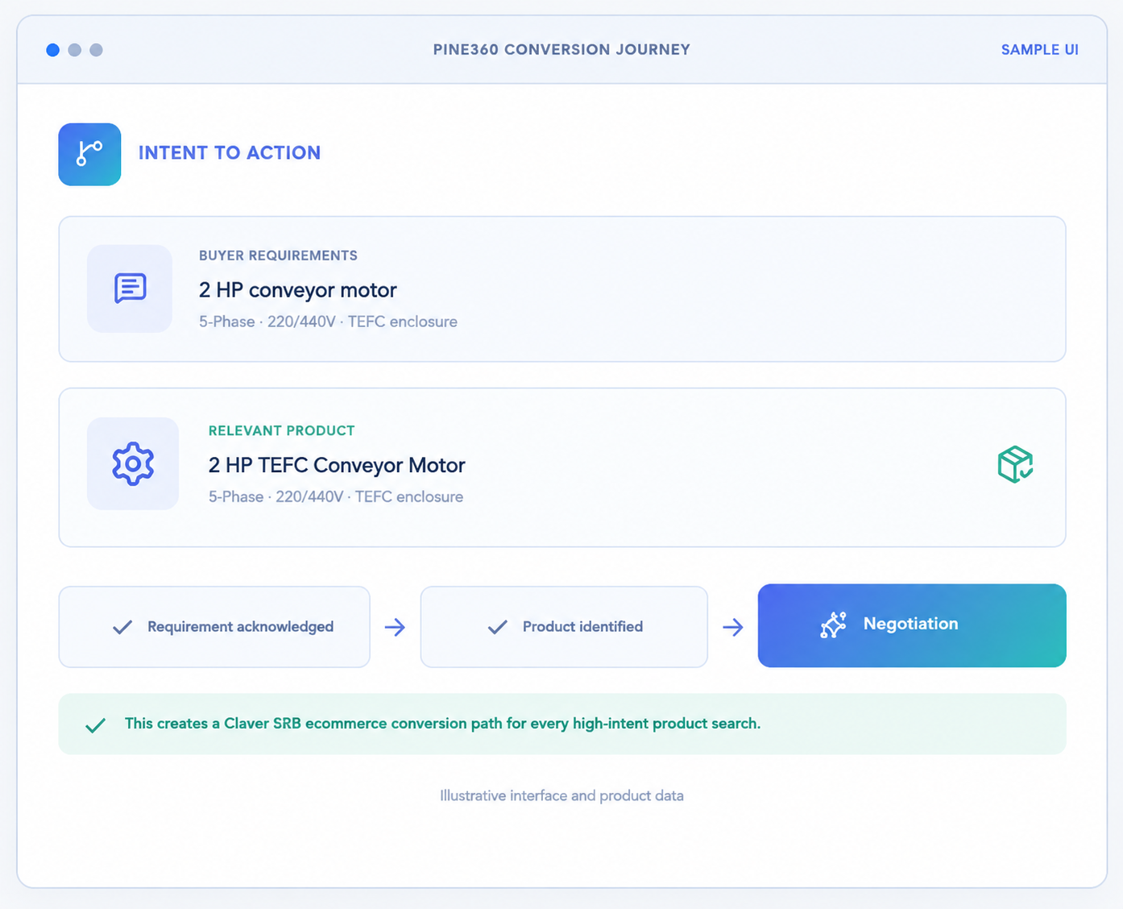Open the Negotiation step
The height and width of the screenshot is (909, 1123).
point(912,625)
